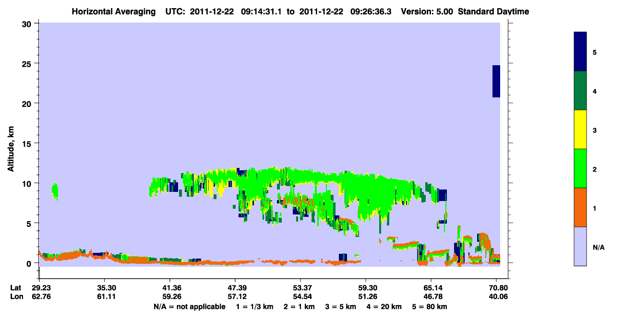Click the colorbar label '5'
624x320 pixels.
click(x=595, y=52)
